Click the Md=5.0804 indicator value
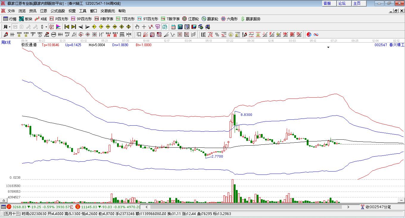 click(x=97, y=45)
